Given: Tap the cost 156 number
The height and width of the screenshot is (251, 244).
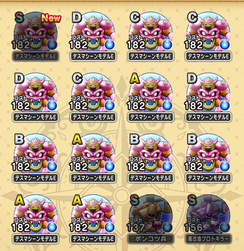Looking at the screenshot, I should [193, 227].
